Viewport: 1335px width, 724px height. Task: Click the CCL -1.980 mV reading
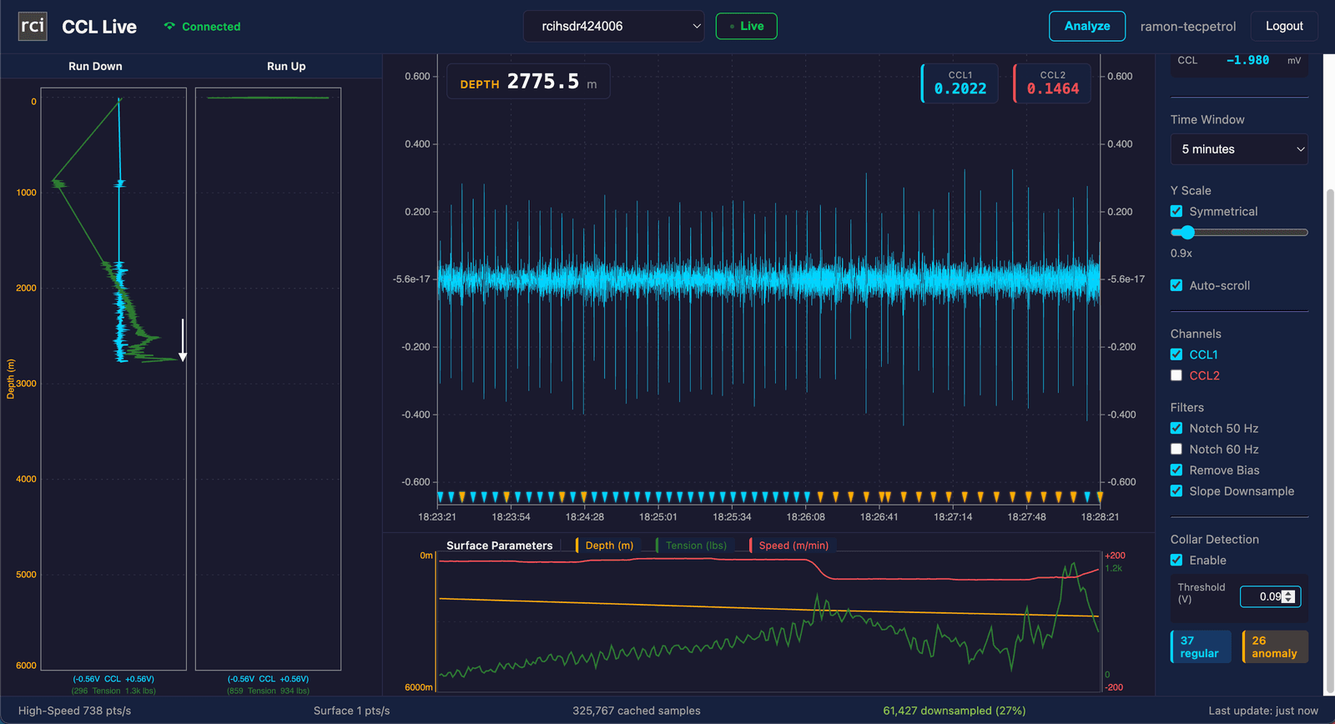[x=1239, y=61]
